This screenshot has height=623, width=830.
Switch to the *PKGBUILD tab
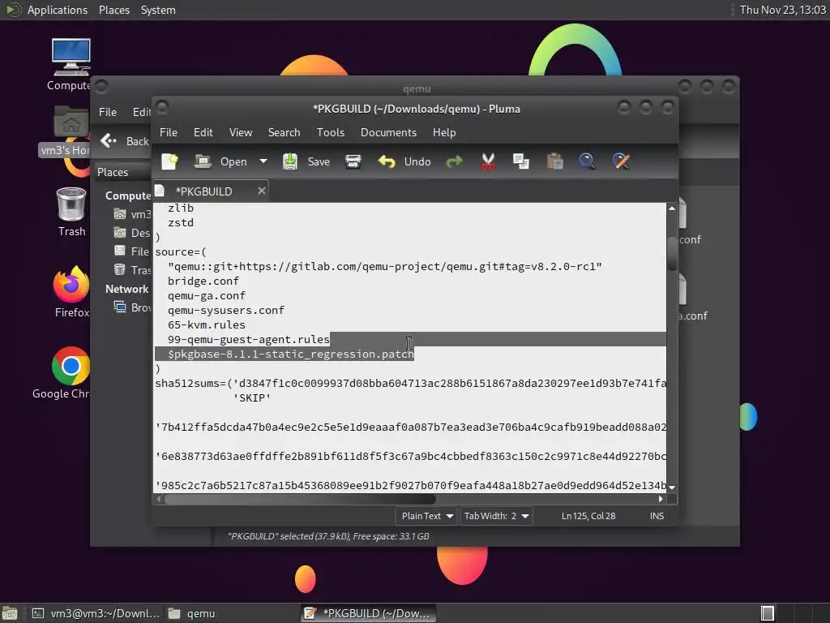pyautogui.click(x=203, y=191)
